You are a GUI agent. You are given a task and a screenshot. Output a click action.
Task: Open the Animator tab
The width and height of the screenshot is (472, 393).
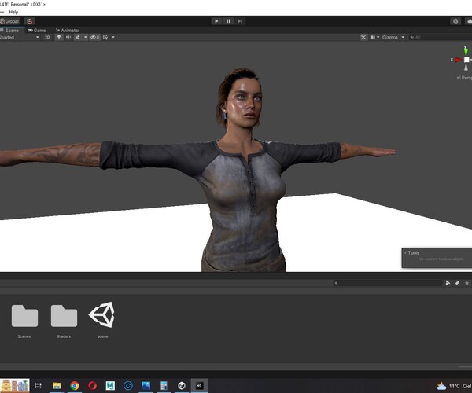click(x=68, y=31)
